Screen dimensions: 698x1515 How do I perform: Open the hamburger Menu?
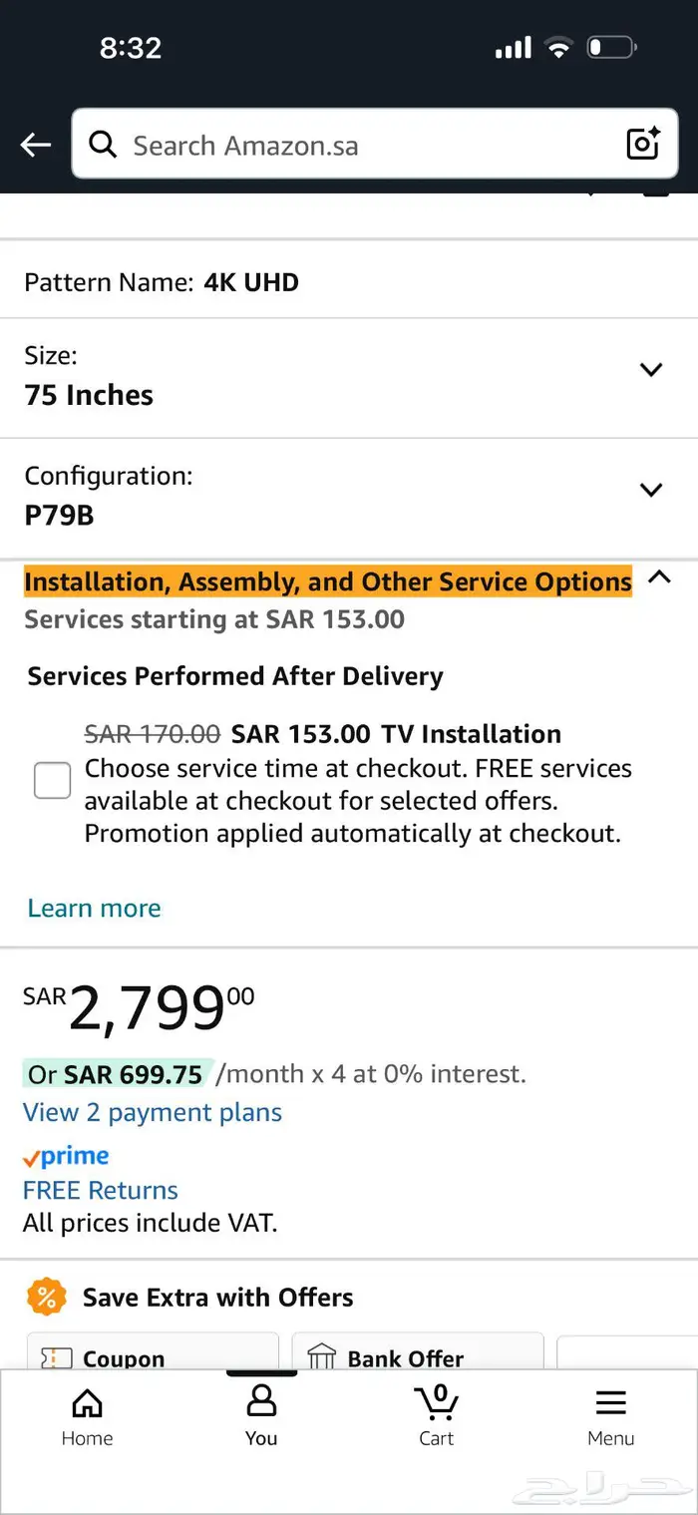610,1417
